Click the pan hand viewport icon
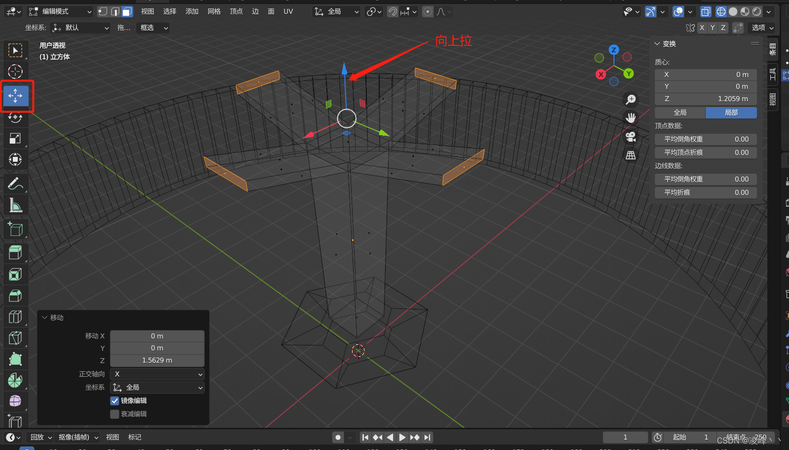 (631, 118)
